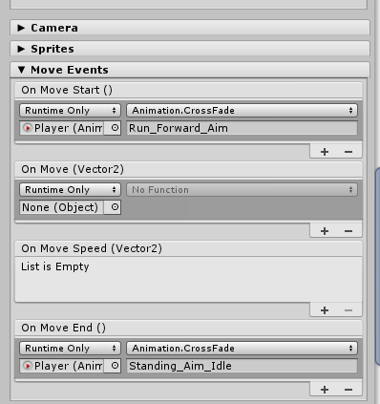380x404 pixels.
Task: Add a listener to On Move End
Action: tap(325, 390)
